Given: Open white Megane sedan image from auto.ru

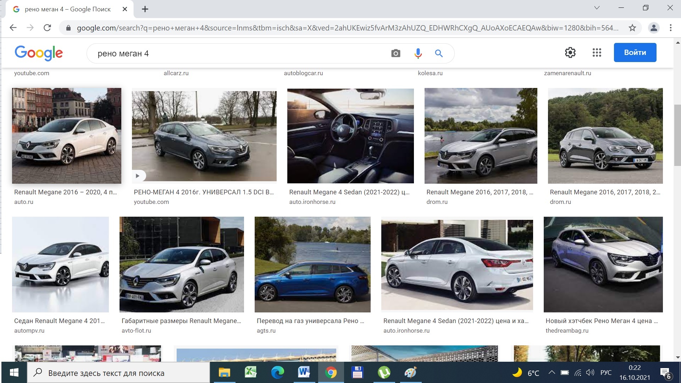Looking at the screenshot, I should [67, 136].
